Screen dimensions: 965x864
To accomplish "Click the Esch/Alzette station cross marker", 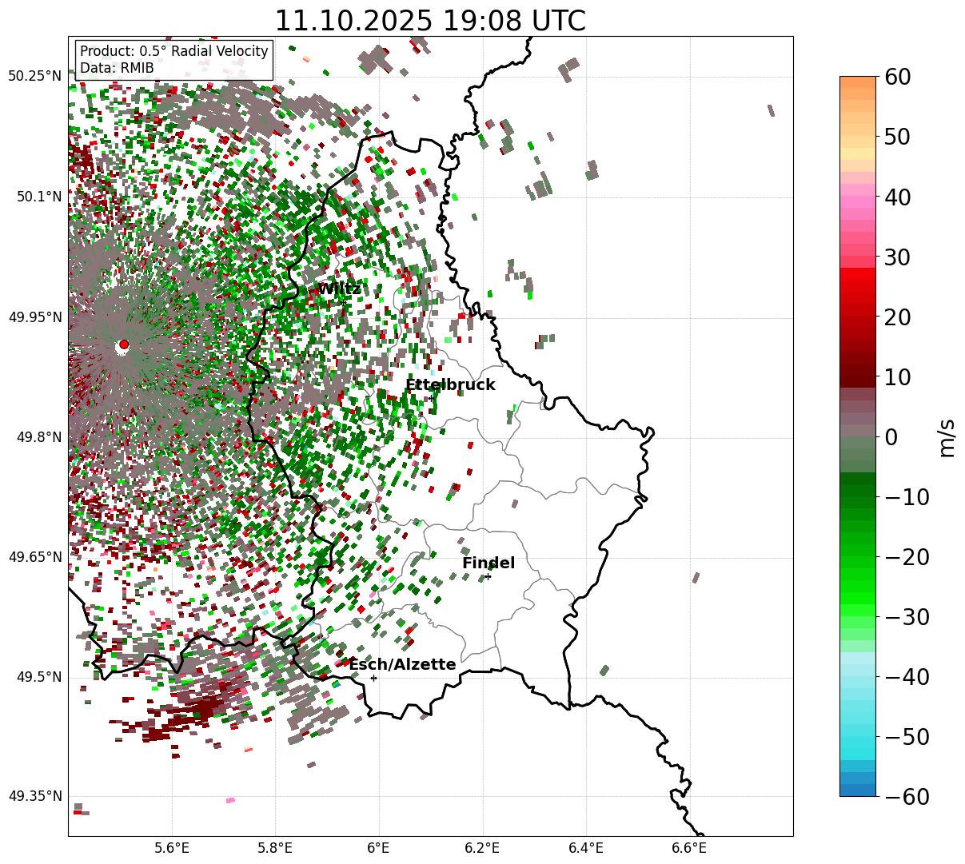I will tap(373, 678).
